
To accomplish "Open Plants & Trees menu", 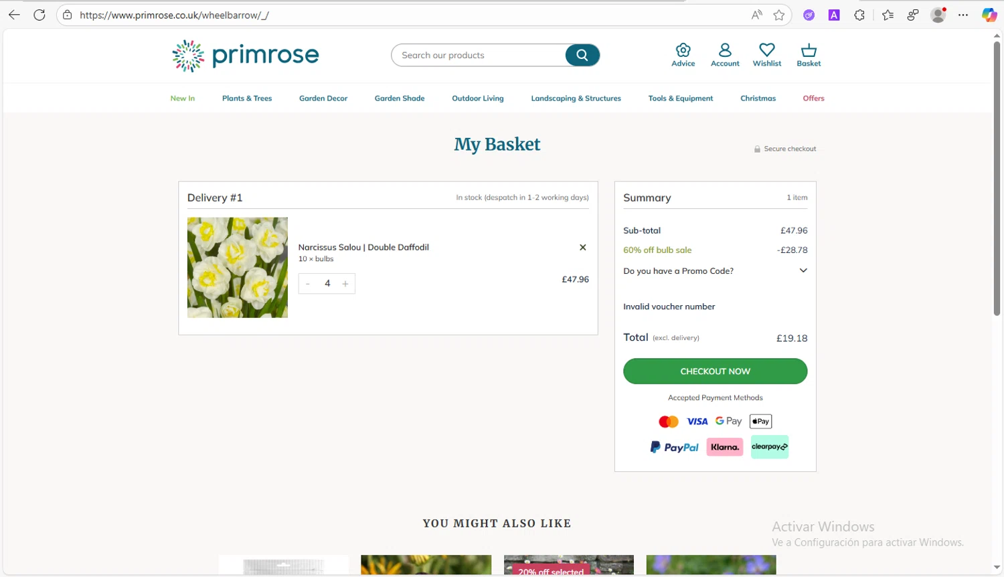I will tap(247, 98).
